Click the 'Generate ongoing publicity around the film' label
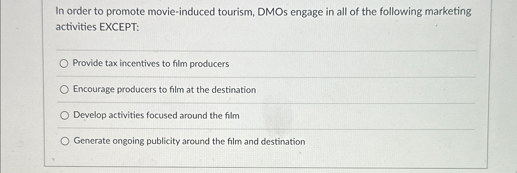 click(189, 141)
